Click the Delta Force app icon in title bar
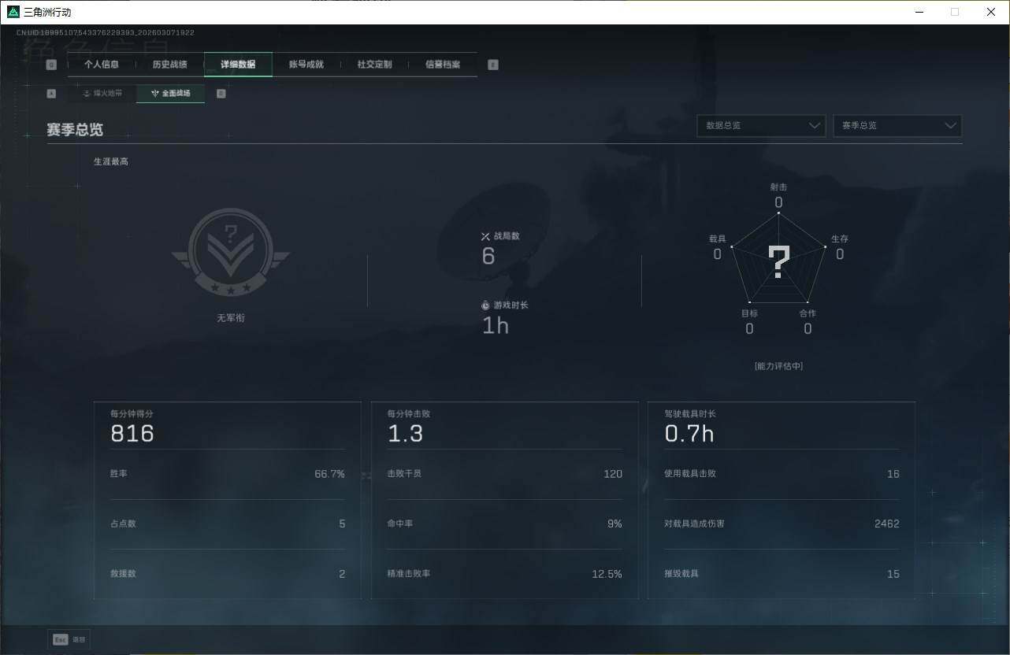 tap(13, 12)
